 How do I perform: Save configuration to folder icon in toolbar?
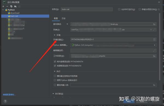15,7
